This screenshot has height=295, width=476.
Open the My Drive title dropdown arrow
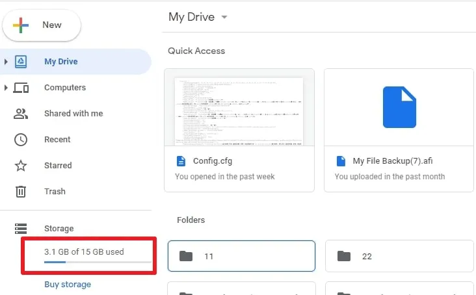click(x=224, y=17)
